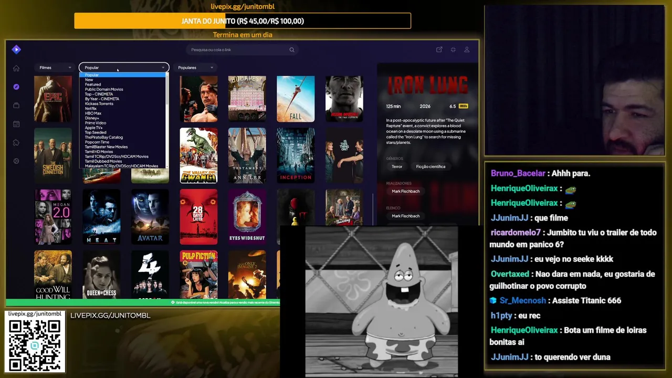Open the Heat movie poster

[x=101, y=217]
